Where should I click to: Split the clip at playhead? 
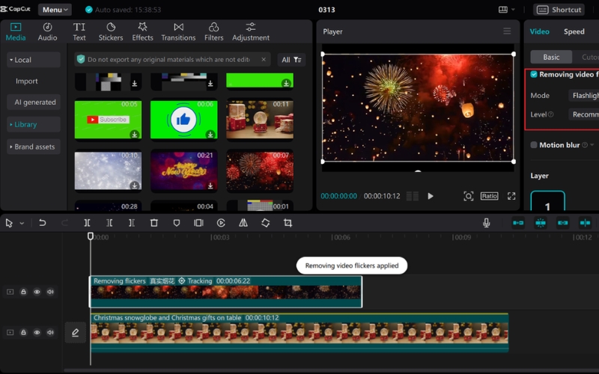(87, 223)
